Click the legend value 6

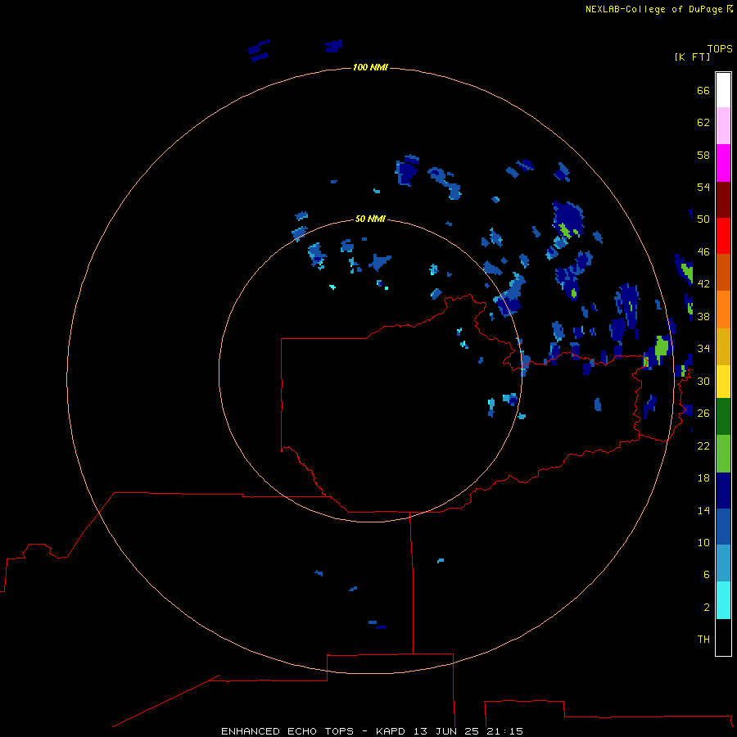click(x=707, y=574)
